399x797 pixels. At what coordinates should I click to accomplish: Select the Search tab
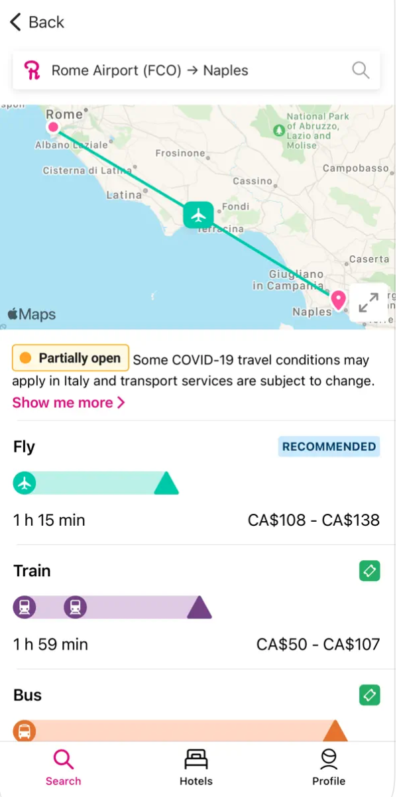pos(64,767)
